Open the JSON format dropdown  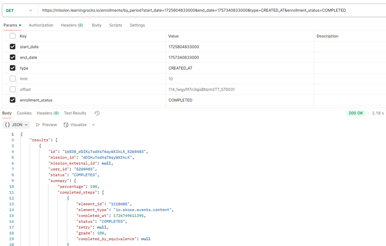[x=17, y=125]
